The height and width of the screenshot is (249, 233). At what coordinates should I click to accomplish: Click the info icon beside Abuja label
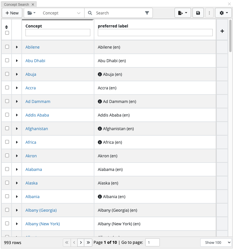(x=100, y=74)
